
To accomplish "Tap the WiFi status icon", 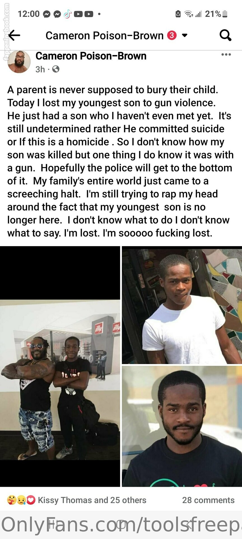I will click(189, 14).
